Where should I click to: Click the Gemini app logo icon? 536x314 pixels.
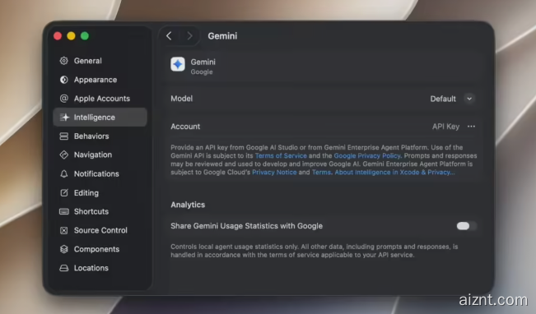tap(178, 64)
